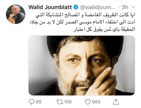Click the first line of Arabic text

pyautogui.click(x=85, y=15)
